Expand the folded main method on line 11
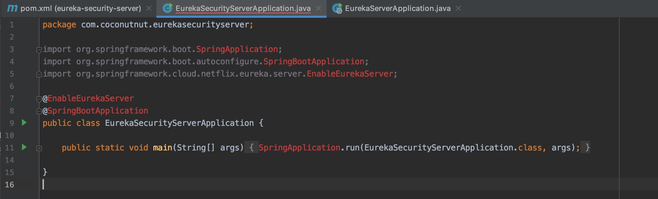Image resolution: width=658 pixels, height=199 pixels. (x=39, y=148)
